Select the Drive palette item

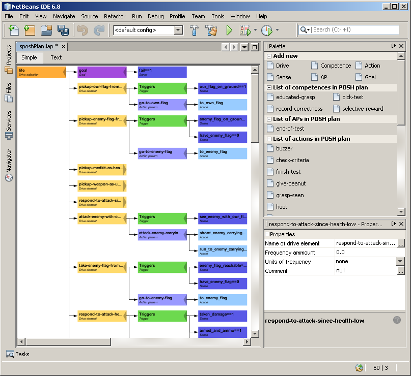click(x=278, y=66)
